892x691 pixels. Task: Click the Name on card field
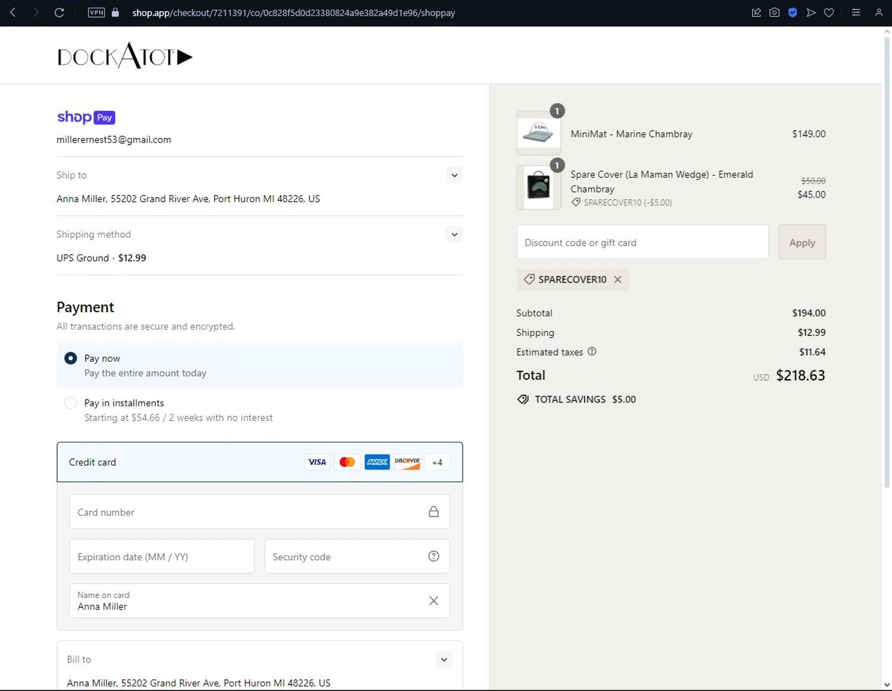tap(260, 601)
